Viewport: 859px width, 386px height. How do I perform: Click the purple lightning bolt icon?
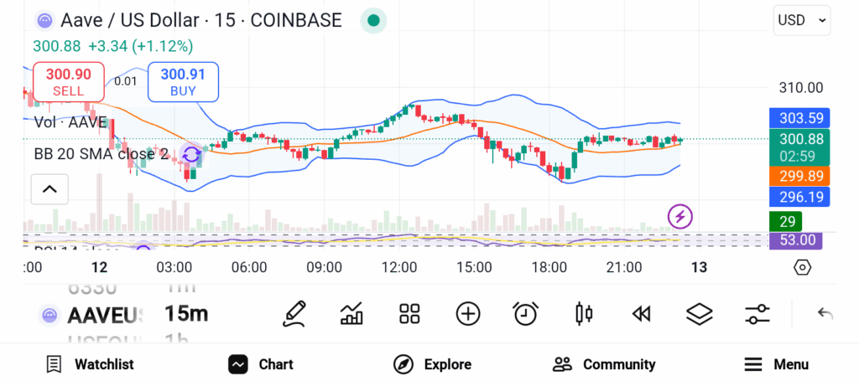tap(679, 217)
